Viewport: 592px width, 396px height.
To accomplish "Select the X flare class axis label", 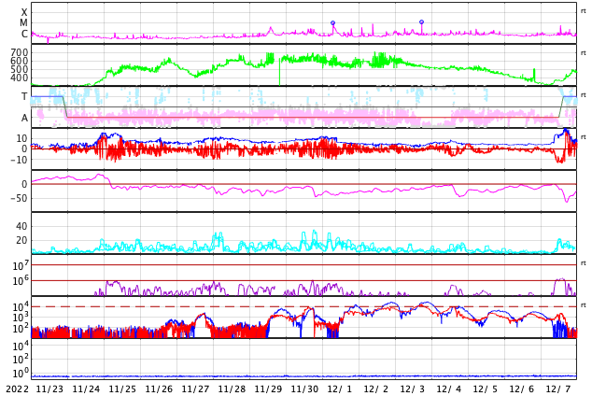I will pos(24,12).
